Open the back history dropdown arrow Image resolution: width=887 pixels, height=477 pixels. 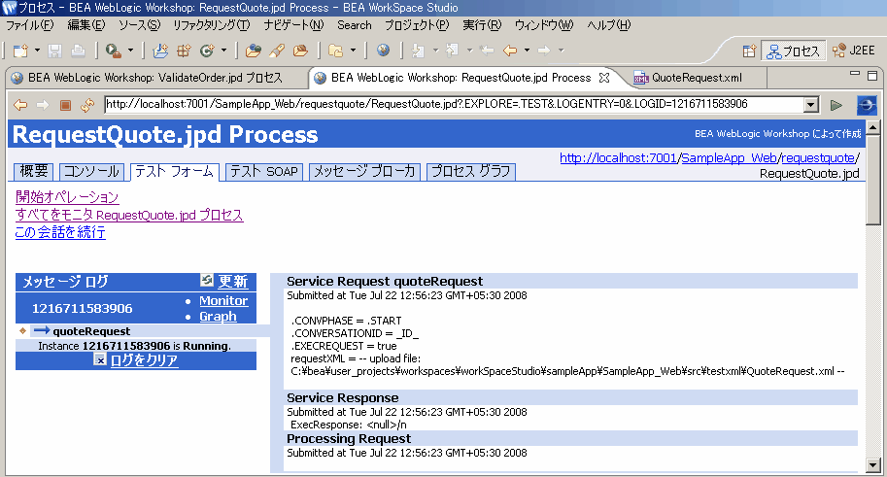tap(527, 51)
